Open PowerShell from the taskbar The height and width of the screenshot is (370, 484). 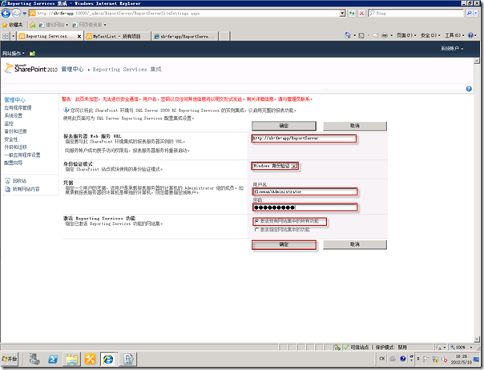(53, 359)
